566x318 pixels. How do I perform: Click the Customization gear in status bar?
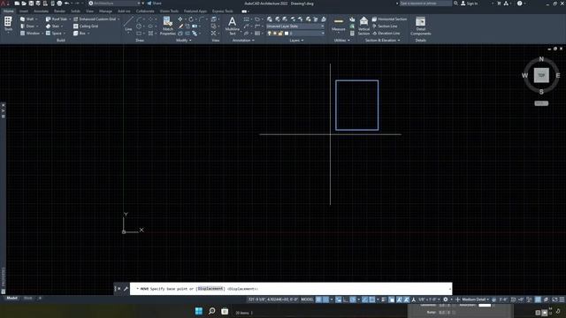pos(446,299)
